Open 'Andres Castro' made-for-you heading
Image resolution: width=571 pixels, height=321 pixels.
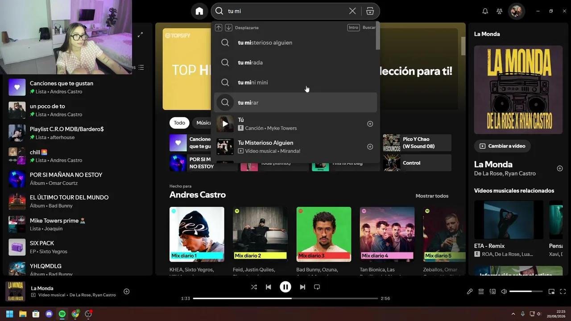[198, 195]
